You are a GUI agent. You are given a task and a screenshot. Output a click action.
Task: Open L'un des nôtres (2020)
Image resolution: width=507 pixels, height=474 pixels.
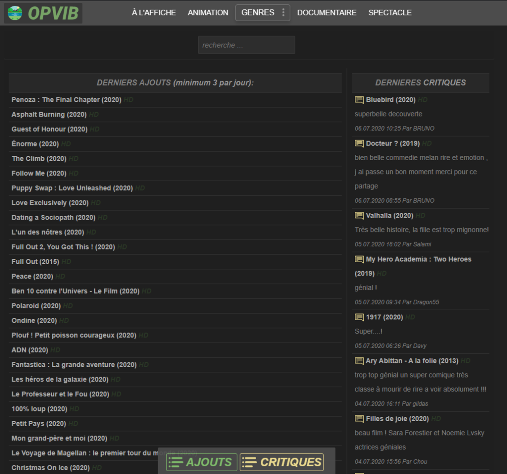pos(48,232)
